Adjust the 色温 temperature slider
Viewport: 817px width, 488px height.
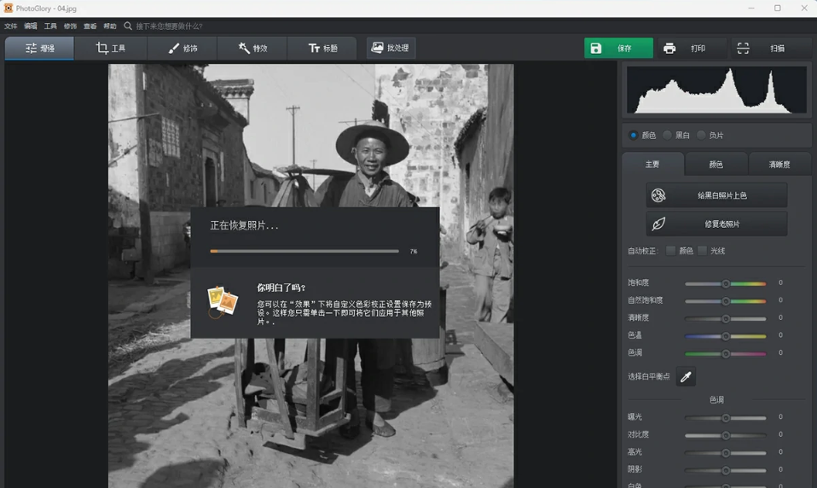725,336
